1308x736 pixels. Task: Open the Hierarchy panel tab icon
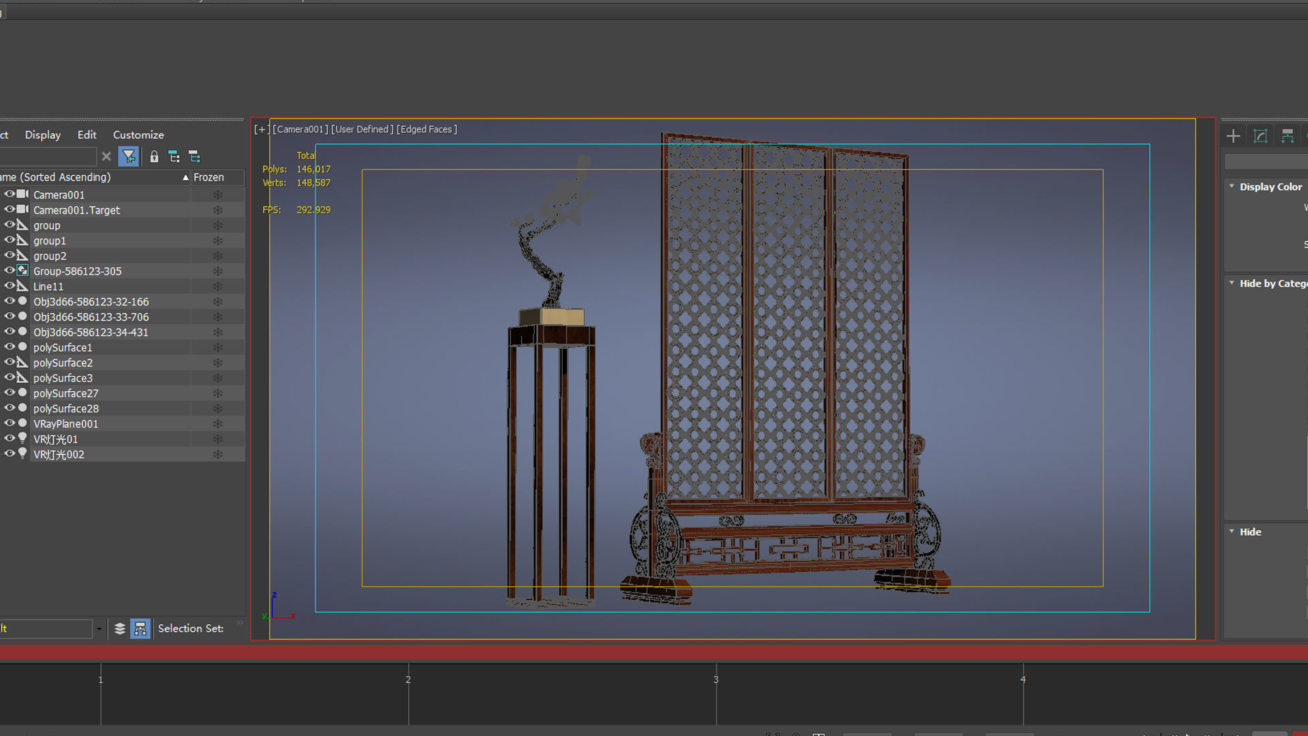click(x=1287, y=136)
